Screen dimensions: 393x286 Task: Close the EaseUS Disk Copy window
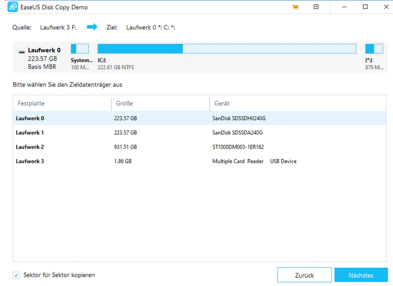pos(386,7)
